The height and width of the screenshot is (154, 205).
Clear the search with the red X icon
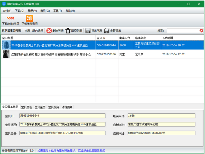(201, 31)
